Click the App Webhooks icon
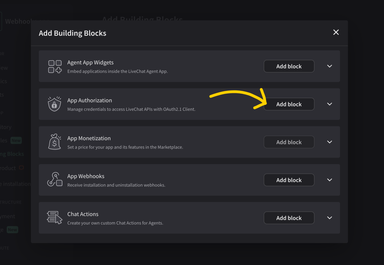The height and width of the screenshot is (265, 384). coord(55,179)
